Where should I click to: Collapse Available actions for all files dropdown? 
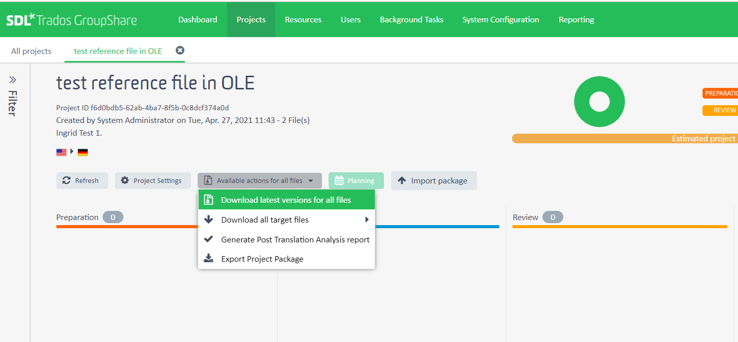[260, 180]
